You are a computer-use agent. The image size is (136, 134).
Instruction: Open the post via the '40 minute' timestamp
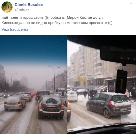click(22, 10)
